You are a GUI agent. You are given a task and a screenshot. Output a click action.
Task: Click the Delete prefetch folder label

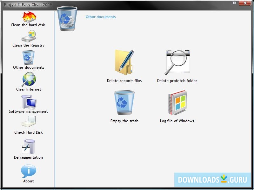click(177, 81)
